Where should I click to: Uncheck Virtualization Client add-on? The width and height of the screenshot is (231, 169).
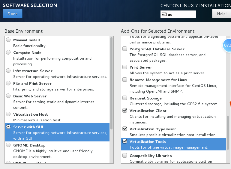[x=125, y=111]
